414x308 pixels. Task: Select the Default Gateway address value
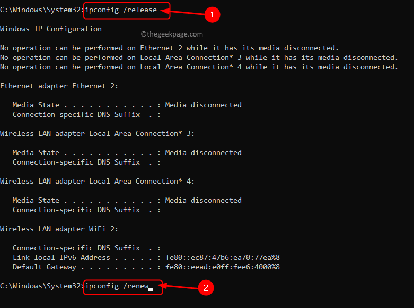(x=223, y=267)
